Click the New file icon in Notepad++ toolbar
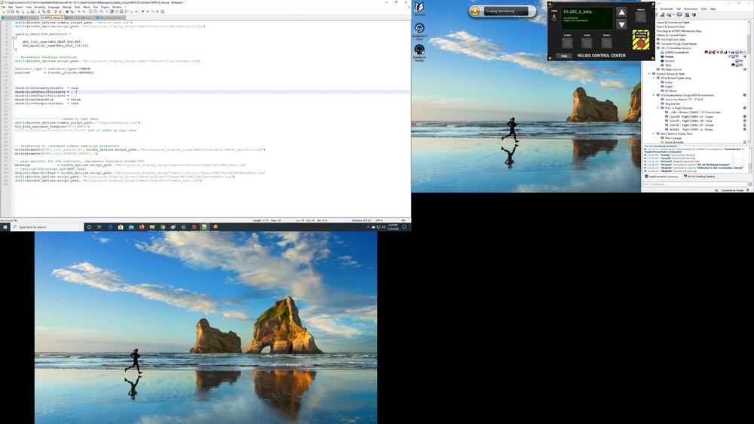Screen dimensions: 754x424 3,11
